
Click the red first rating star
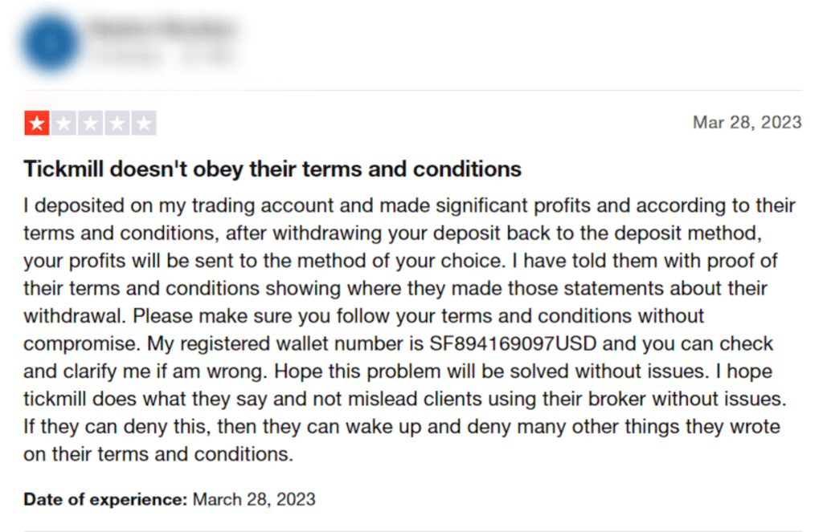pos(37,124)
